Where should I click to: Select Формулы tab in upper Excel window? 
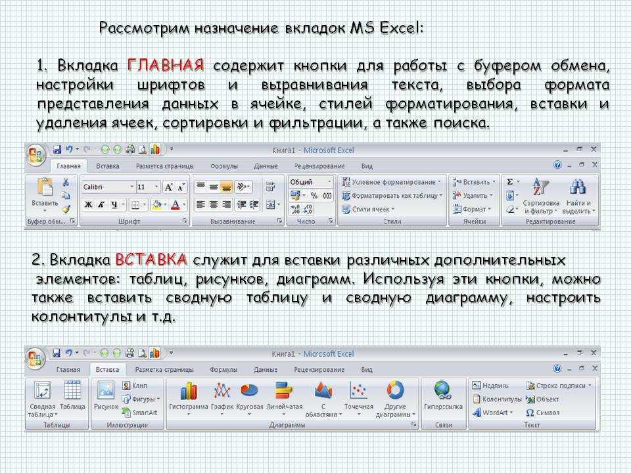tap(224, 166)
